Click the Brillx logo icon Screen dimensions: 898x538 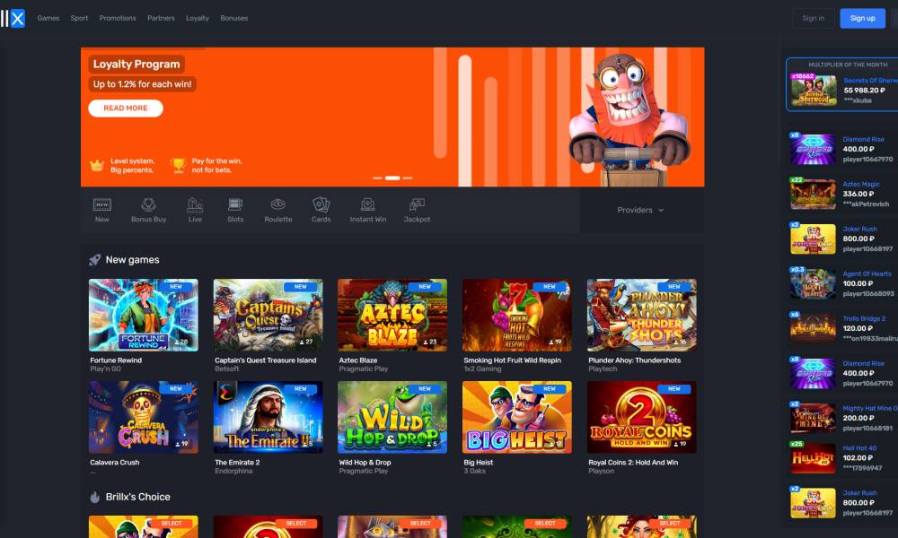click(13, 18)
